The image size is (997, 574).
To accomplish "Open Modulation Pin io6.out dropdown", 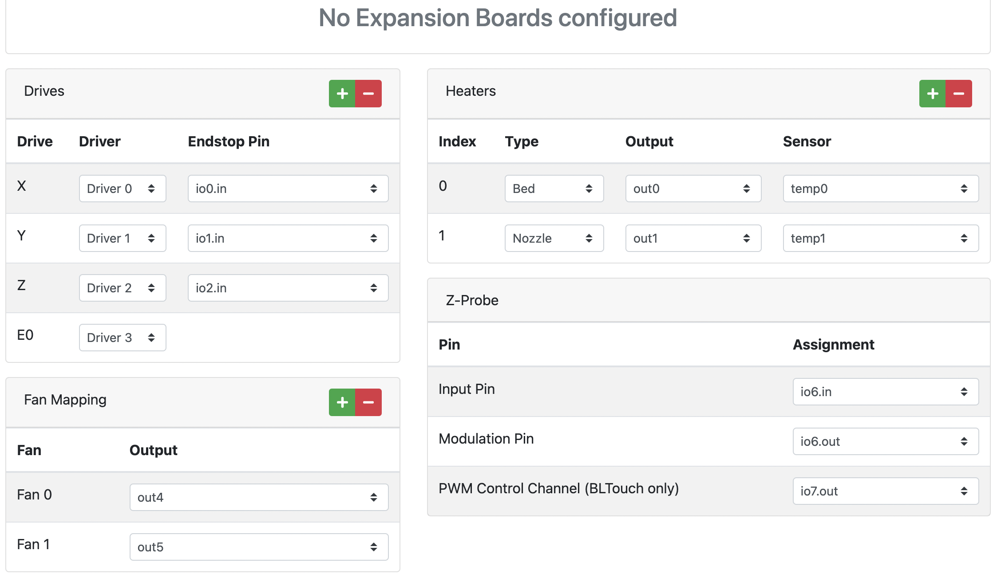I will 886,441.
